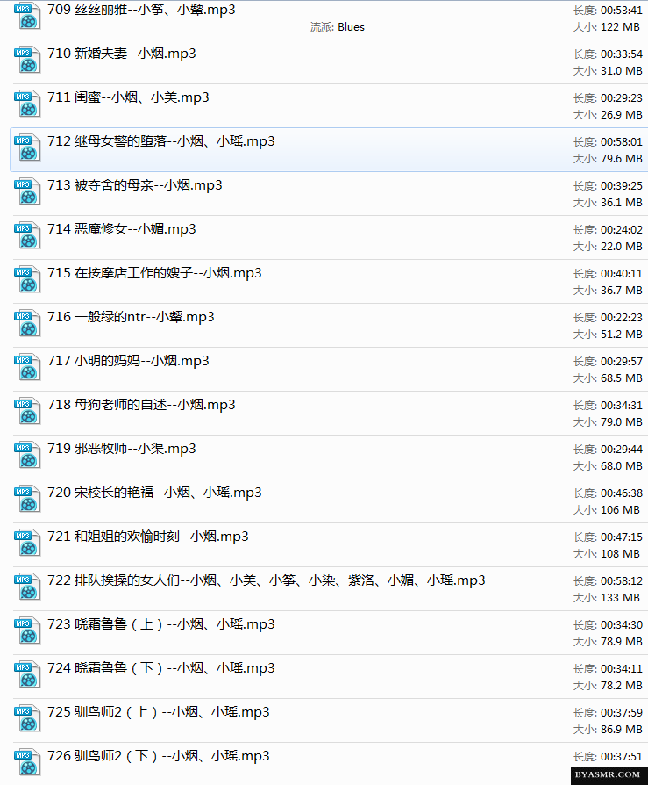Click the length value 00:33:54

point(622,54)
